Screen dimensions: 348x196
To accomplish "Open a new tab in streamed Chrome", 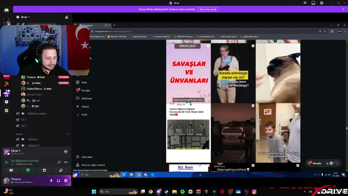I will (114, 25).
